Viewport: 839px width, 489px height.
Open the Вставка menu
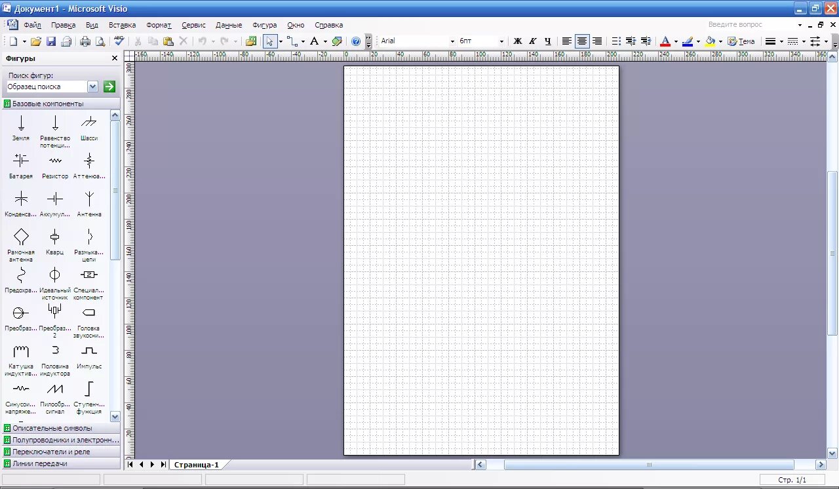click(122, 25)
